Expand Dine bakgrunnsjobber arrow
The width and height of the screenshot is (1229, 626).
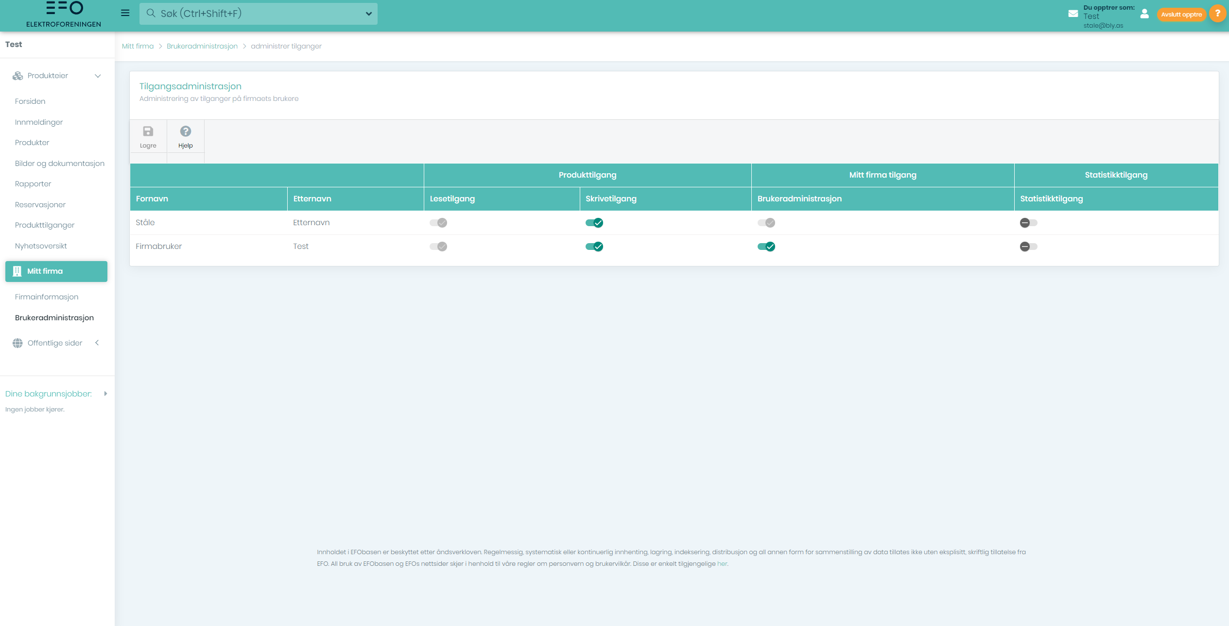pyautogui.click(x=105, y=394)
